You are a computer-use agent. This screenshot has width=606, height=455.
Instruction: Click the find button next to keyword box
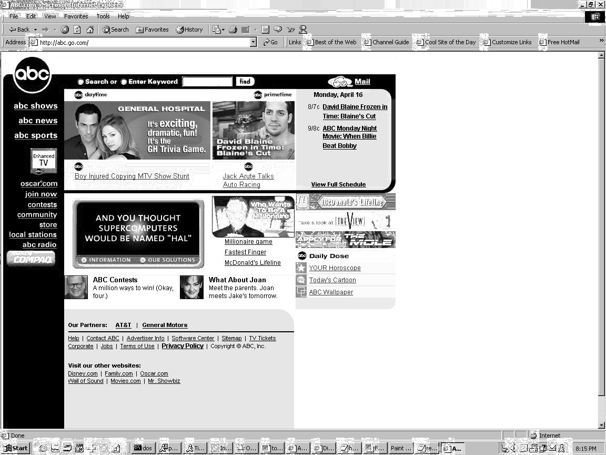pyautogui.click(x=245, y=81)
